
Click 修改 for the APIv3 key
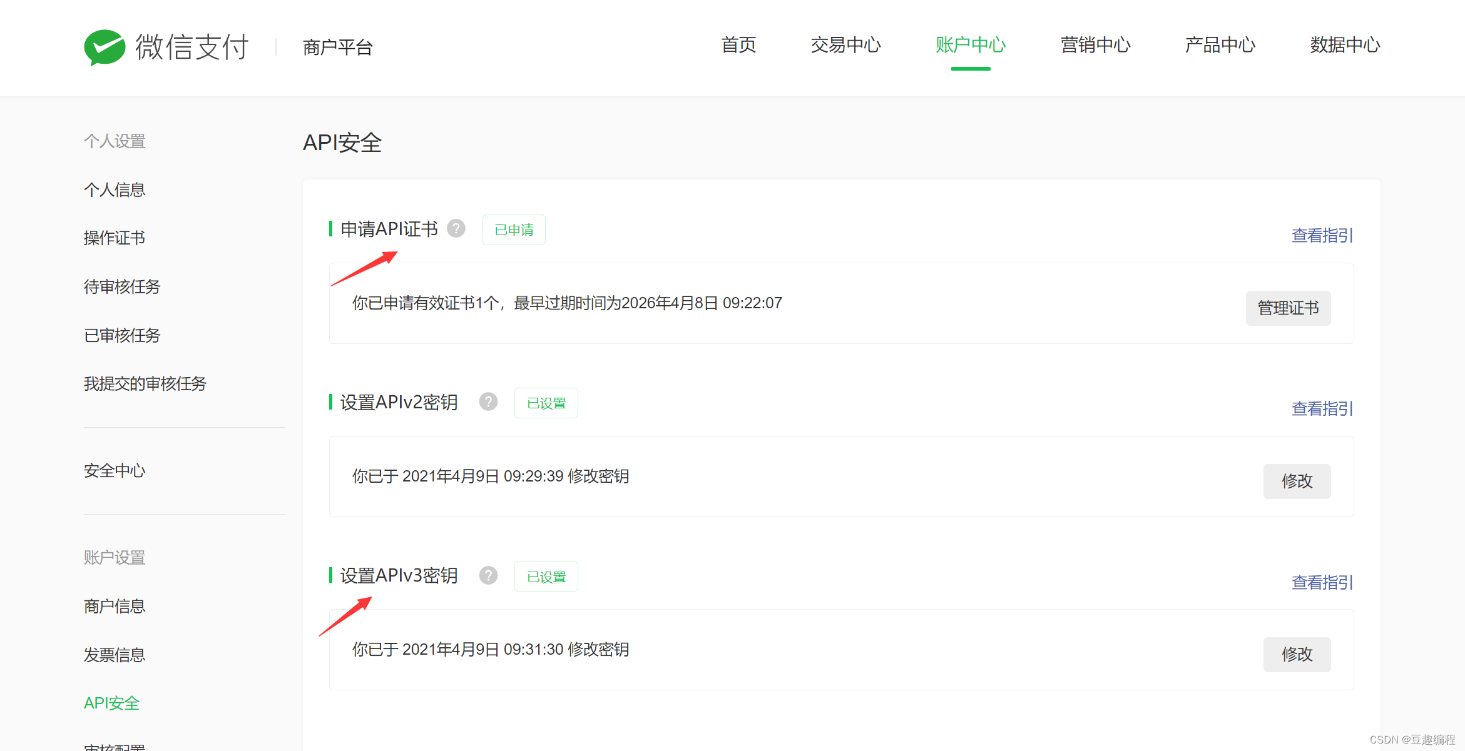click(1297, 654)
